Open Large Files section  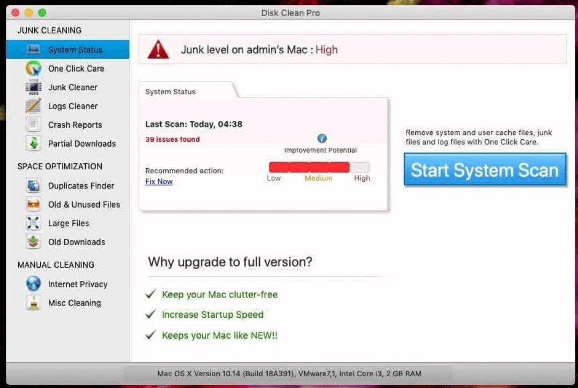click(x=68, y=223)
